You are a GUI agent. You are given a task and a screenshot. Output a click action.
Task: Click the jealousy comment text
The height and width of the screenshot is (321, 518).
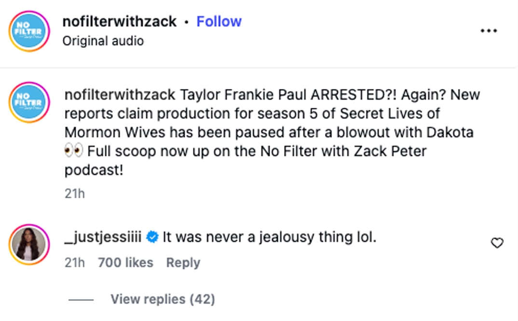[x=270, y=236]
